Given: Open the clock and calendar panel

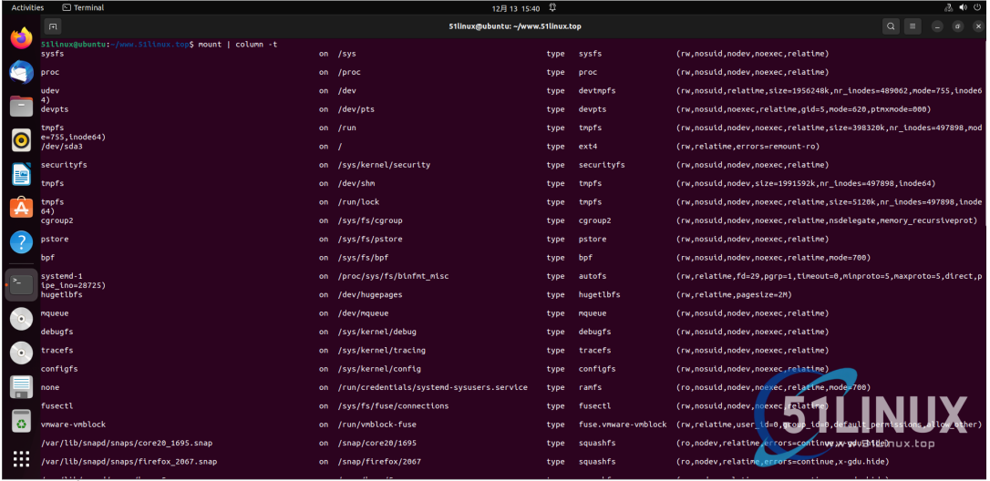Looking at the screenshot, I should [x=516, y=8].
